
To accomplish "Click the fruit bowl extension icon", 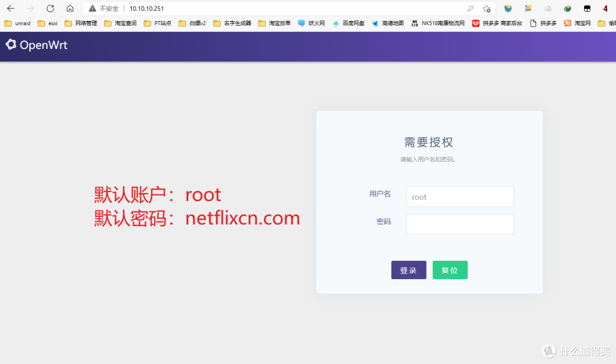I will [508, 9].
